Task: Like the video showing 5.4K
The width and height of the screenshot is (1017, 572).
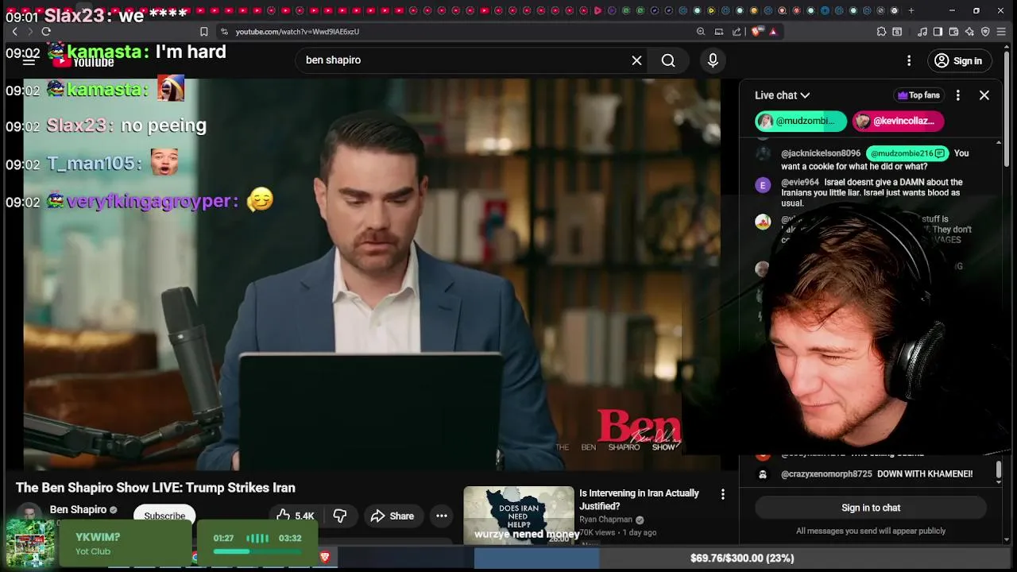Action: 295,516
